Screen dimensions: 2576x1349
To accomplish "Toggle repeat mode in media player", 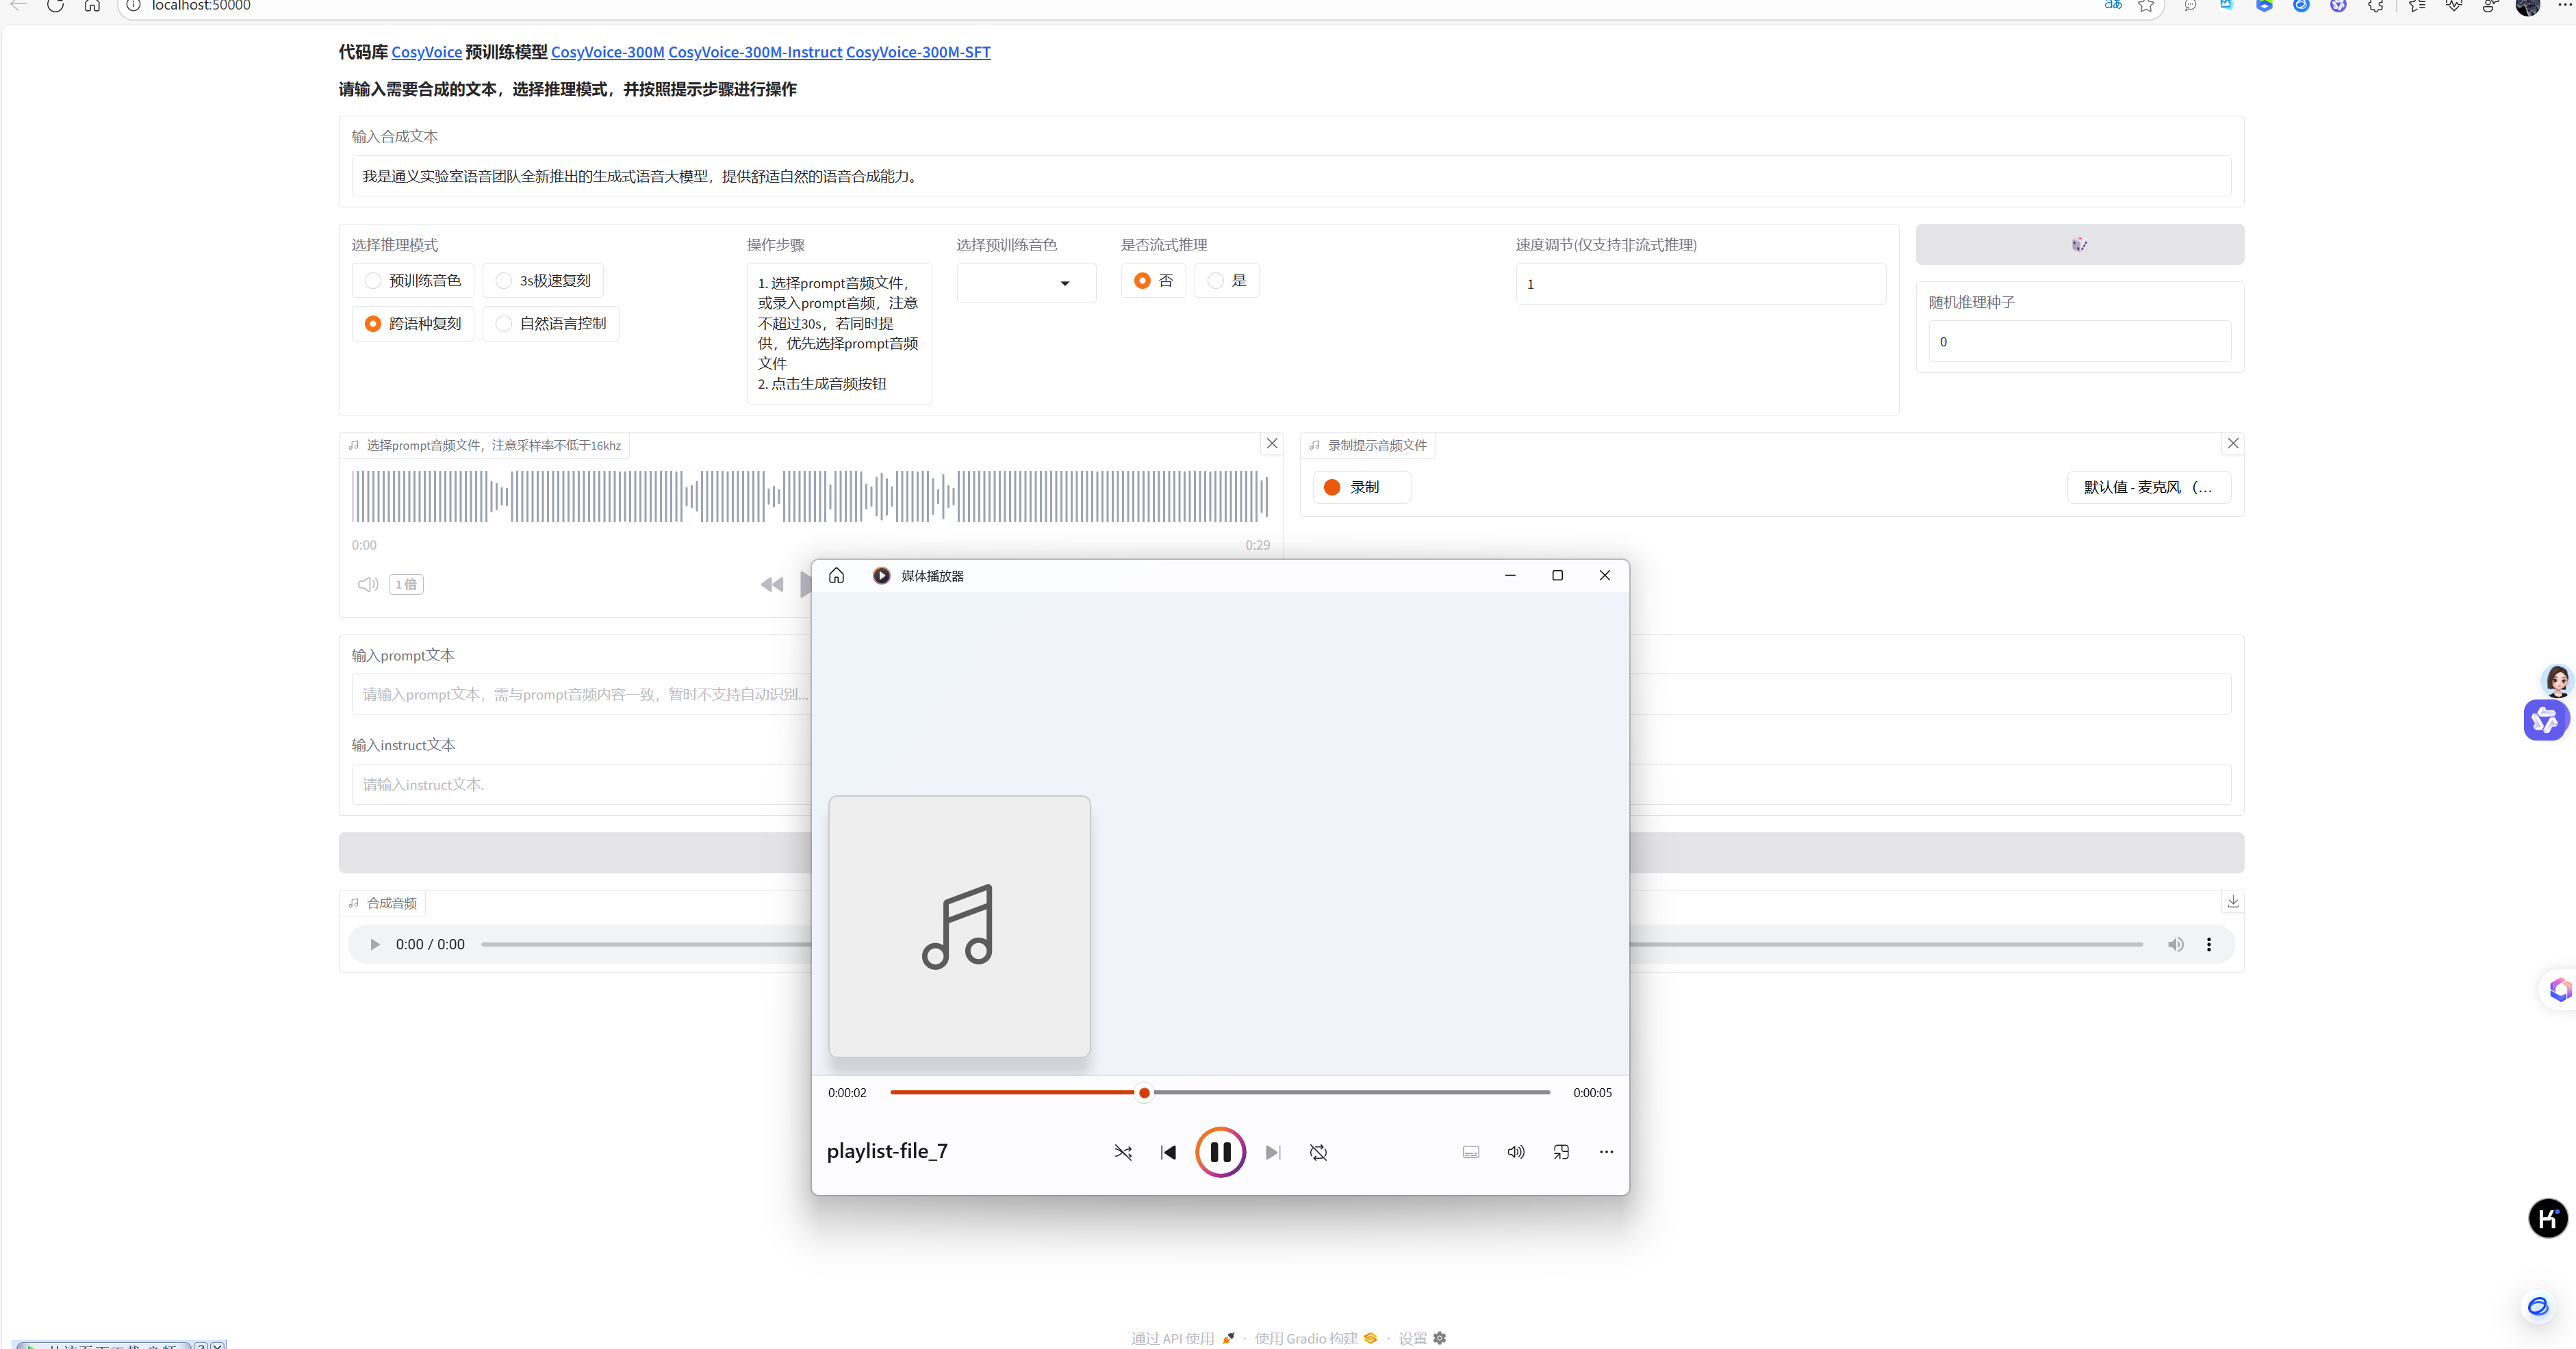I will click(x=1318, y=1152).
